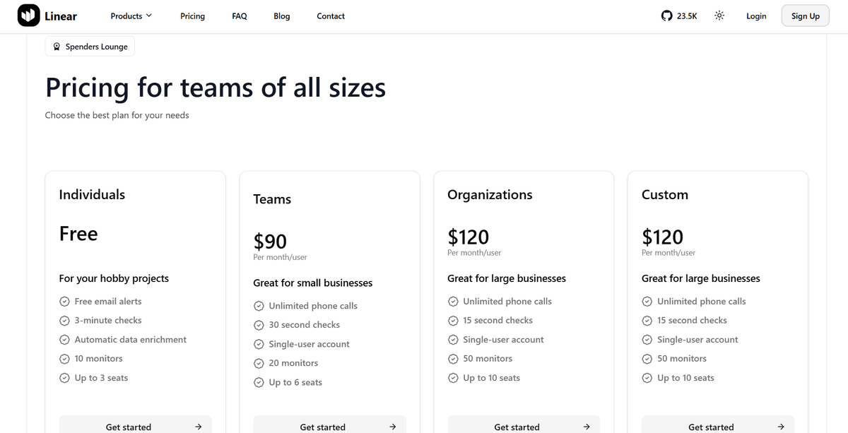Select the check next to Up to 3 seats

(64, 377)
